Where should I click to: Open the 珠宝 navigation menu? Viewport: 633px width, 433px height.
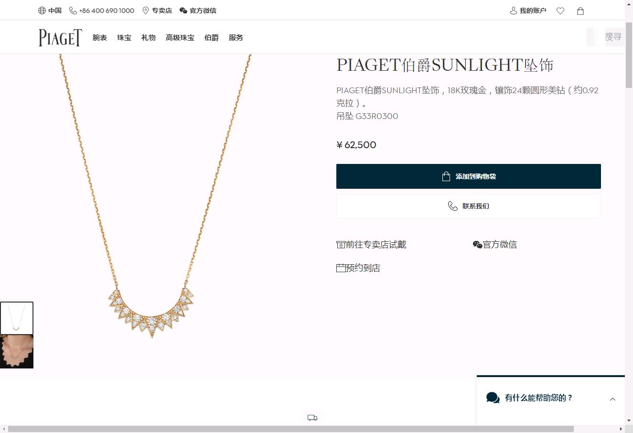[124, 38]
